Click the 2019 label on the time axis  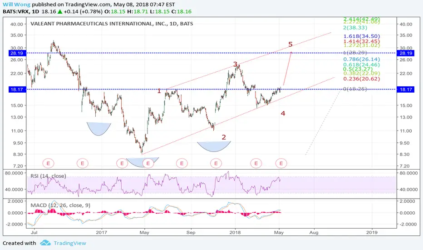(x=372, y=232)
